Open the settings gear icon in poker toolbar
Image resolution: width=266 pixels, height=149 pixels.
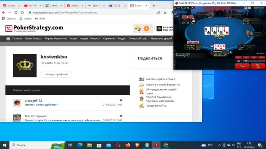coord(188,8)
